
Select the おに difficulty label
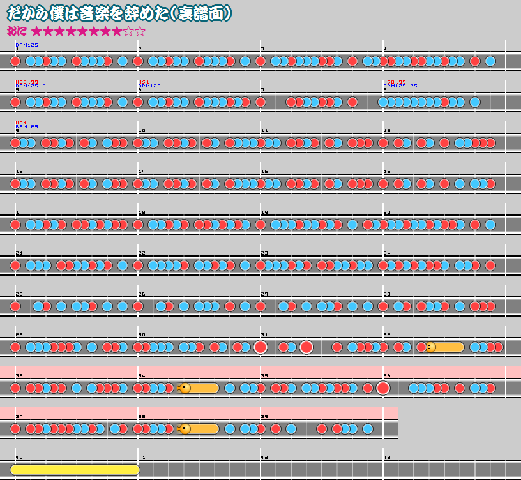[x=17, y=31]
